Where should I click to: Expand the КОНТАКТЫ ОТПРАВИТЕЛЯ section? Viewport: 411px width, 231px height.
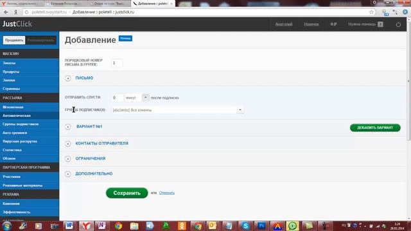(x=68, y=144)
